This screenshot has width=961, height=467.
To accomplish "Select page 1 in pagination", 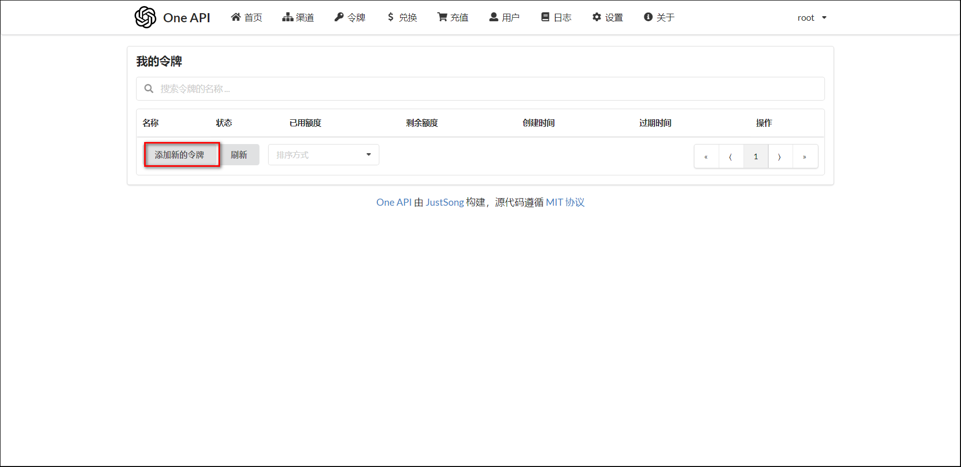I will point(756,157).
